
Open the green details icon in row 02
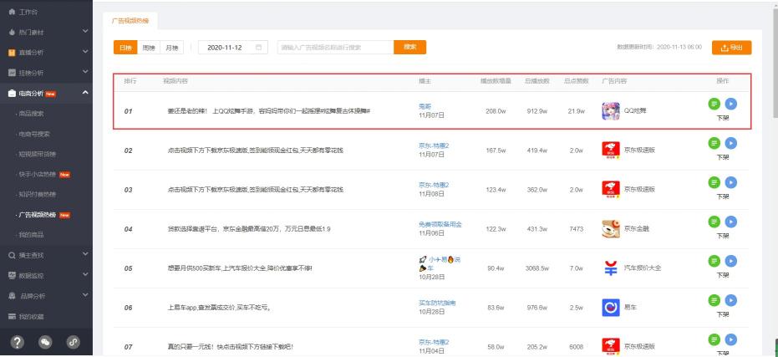714,143
